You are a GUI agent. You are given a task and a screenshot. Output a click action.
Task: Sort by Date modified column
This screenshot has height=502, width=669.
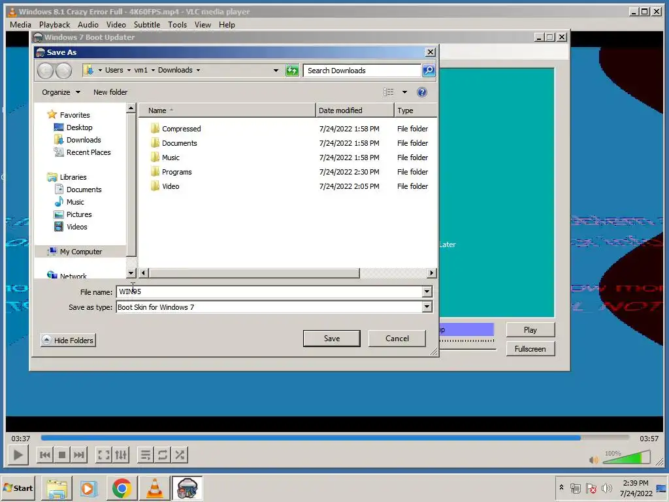pyautogui.click(x=355, y=110)
